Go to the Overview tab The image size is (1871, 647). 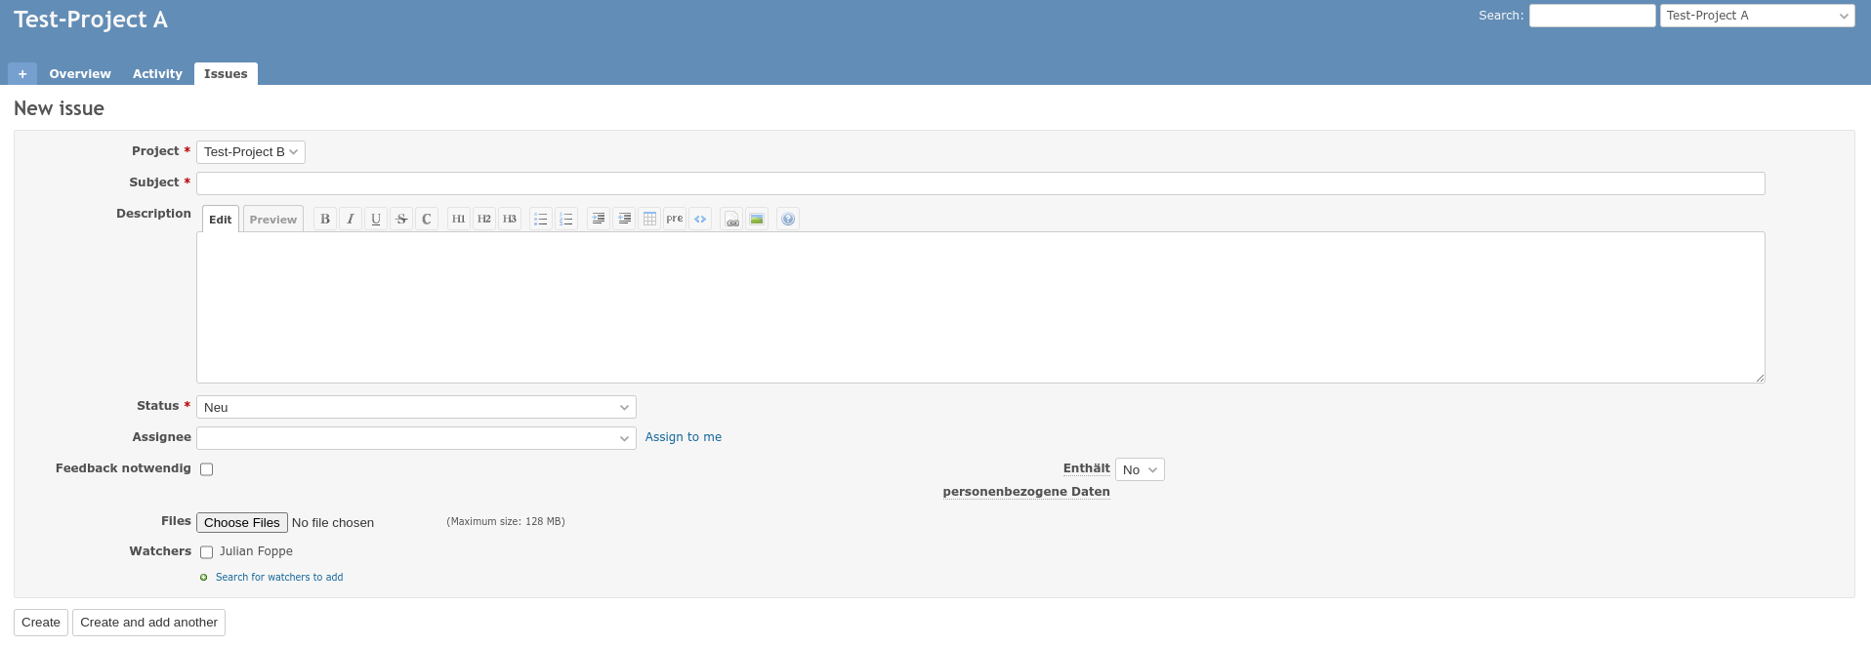click(80, 74)
